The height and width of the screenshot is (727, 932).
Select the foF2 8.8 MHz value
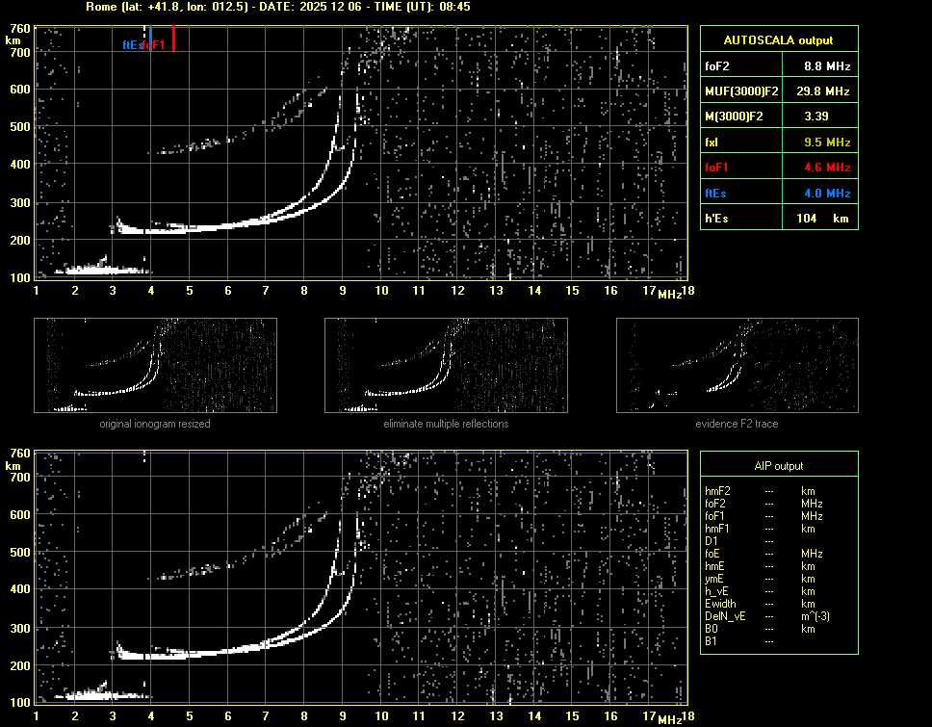click(x=827, y=65)
